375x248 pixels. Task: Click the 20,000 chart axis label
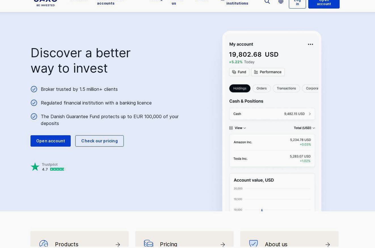click(238, 188)
